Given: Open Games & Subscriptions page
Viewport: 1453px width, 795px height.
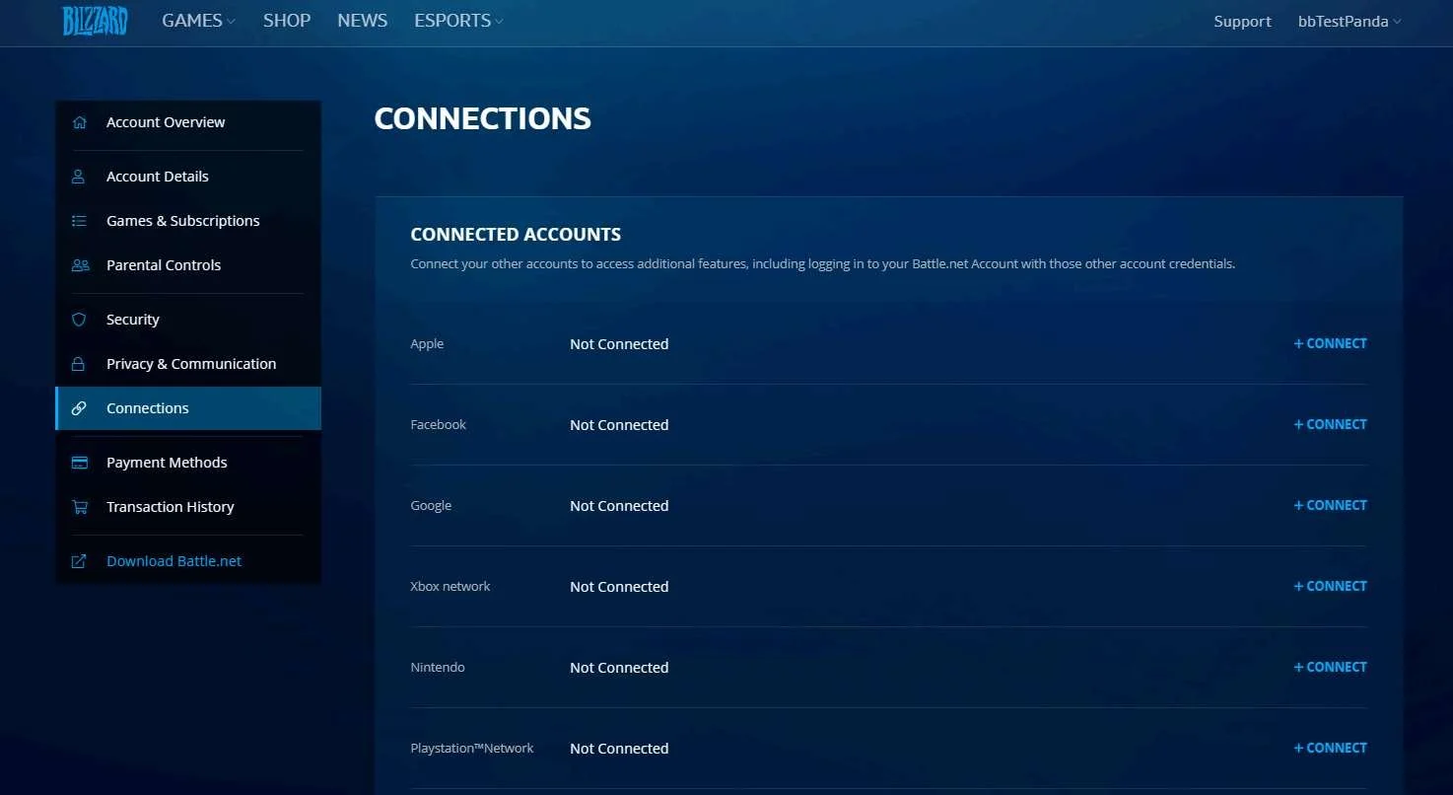Looking at the screenshot, I should (x=188, y=221).
